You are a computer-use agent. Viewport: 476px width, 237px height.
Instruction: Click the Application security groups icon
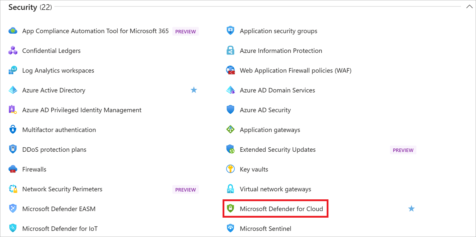click(x=230, y=31)
